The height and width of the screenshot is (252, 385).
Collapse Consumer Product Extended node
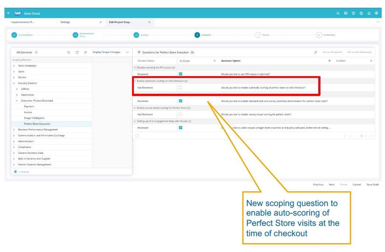point(17,100)
